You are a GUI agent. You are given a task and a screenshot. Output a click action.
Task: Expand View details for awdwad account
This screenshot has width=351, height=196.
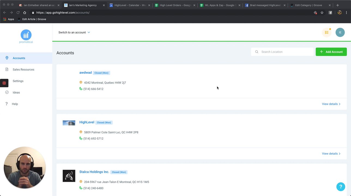[331, 104]
